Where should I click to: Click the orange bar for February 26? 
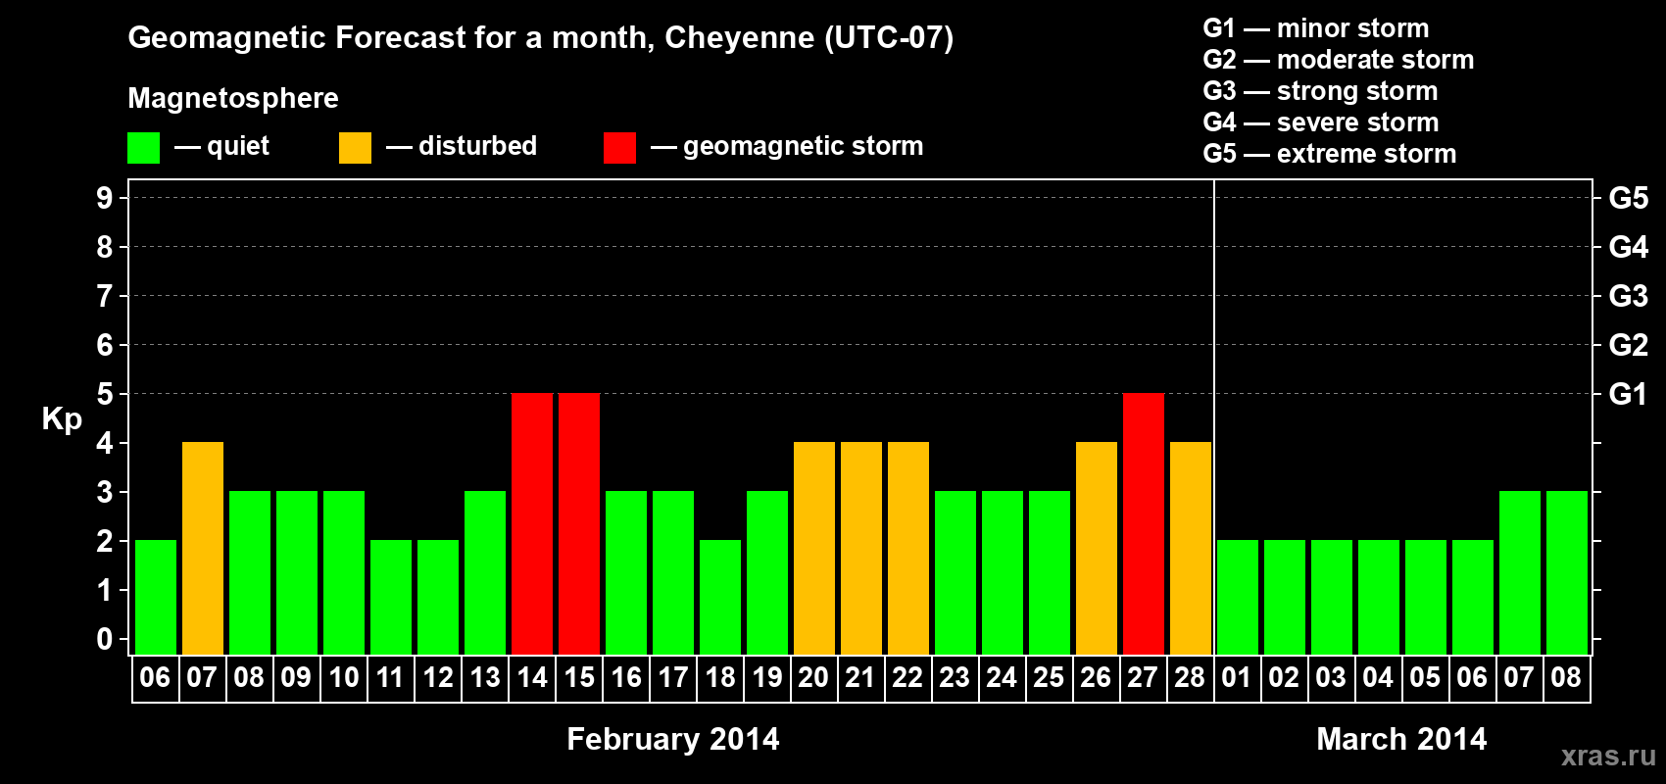1097,548
